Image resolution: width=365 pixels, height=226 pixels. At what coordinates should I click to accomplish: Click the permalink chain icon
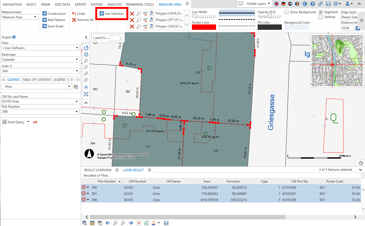320,4
